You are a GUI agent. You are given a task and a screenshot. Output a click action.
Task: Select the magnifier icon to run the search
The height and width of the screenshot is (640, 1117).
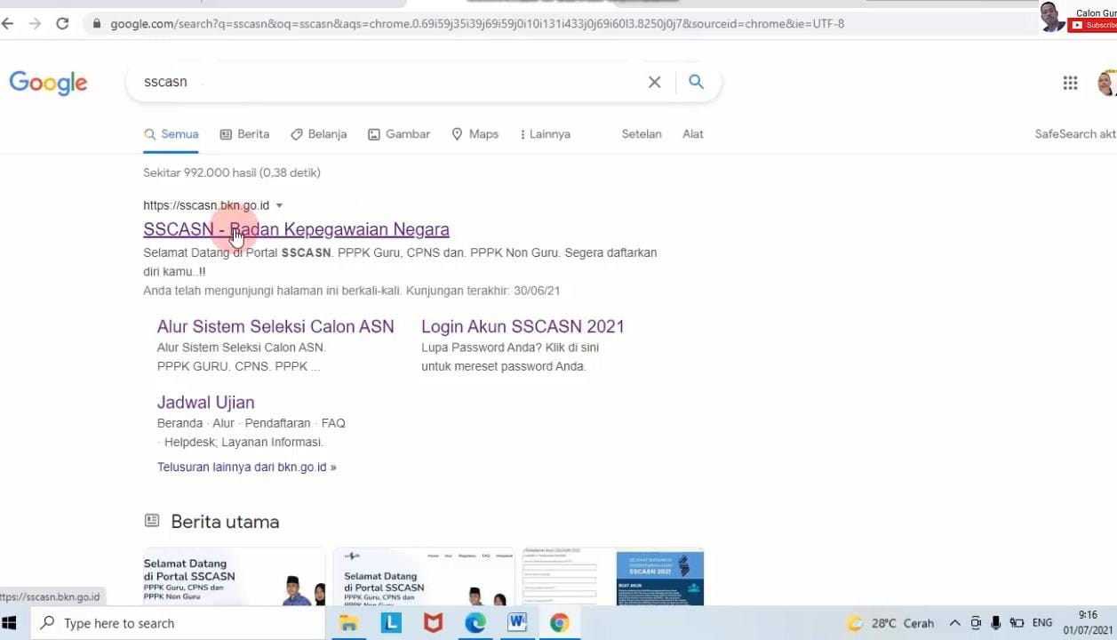696,82
